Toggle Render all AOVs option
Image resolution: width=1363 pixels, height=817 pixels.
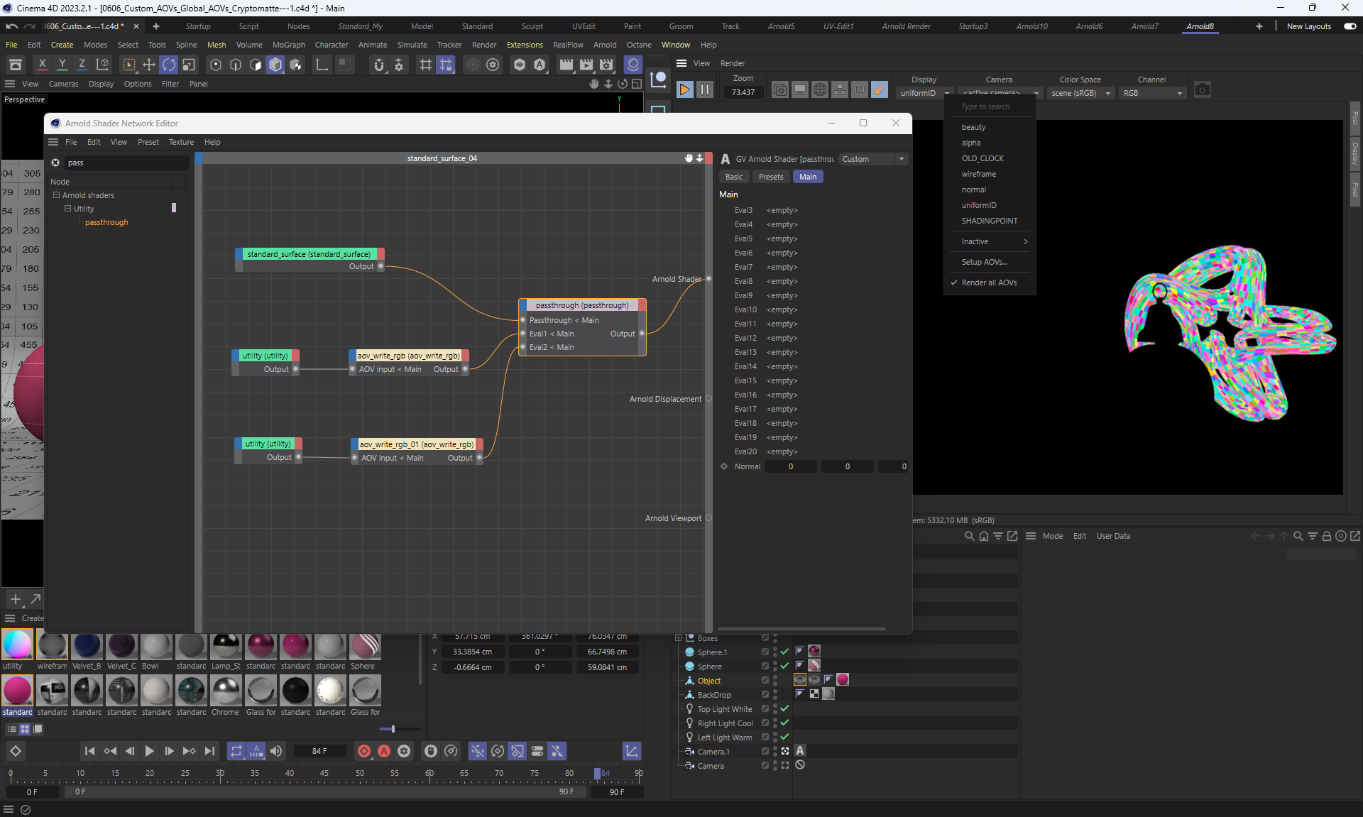point(989,283)
